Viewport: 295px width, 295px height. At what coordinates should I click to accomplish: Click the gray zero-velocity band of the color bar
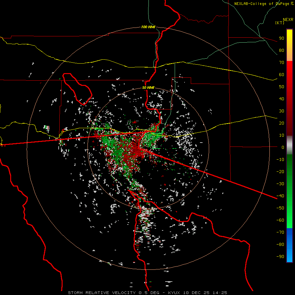(289, 145)
